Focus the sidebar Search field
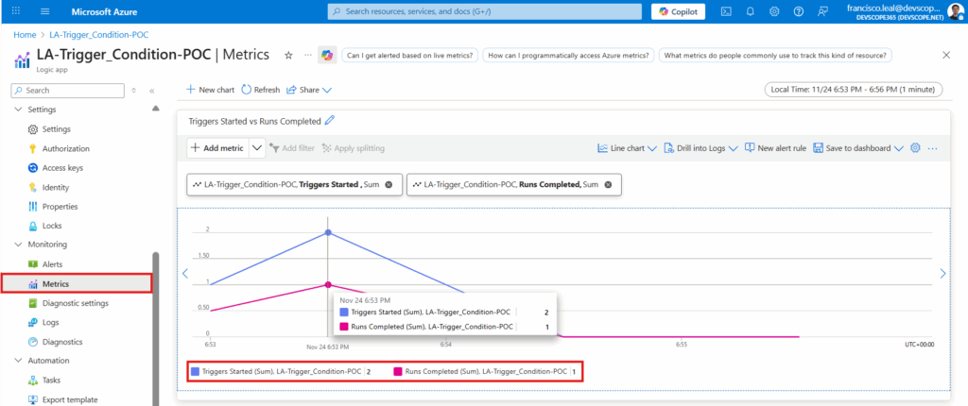Viewport: 968px width, 406px height. pyautogui.click(x=68, y=90)
